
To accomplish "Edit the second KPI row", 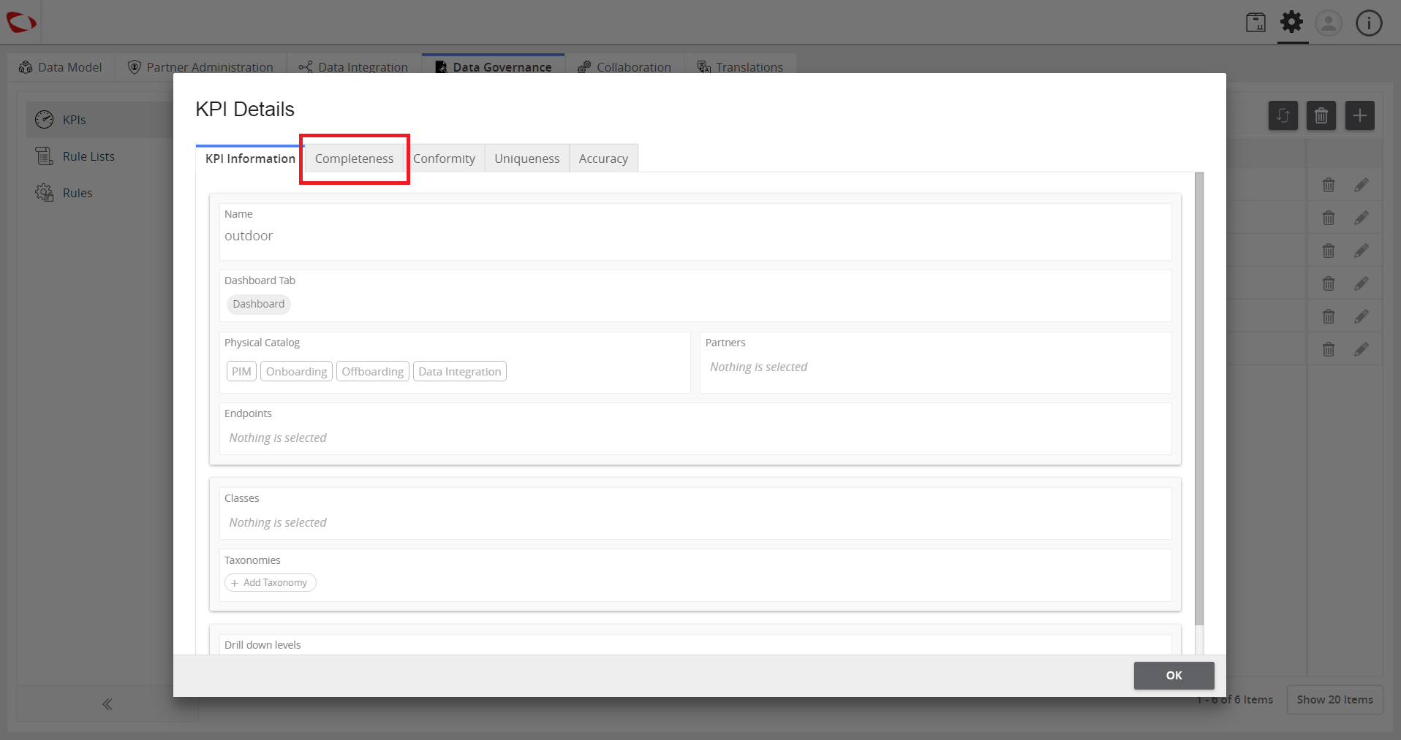I will (1361, 218).
